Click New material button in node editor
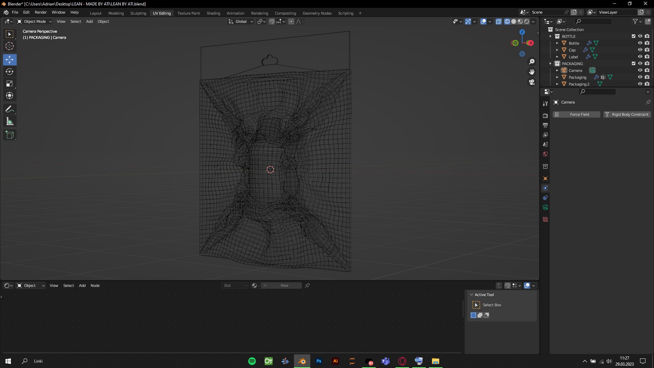The height and width of the screenshot is (368, 654). tap(284, 286)
